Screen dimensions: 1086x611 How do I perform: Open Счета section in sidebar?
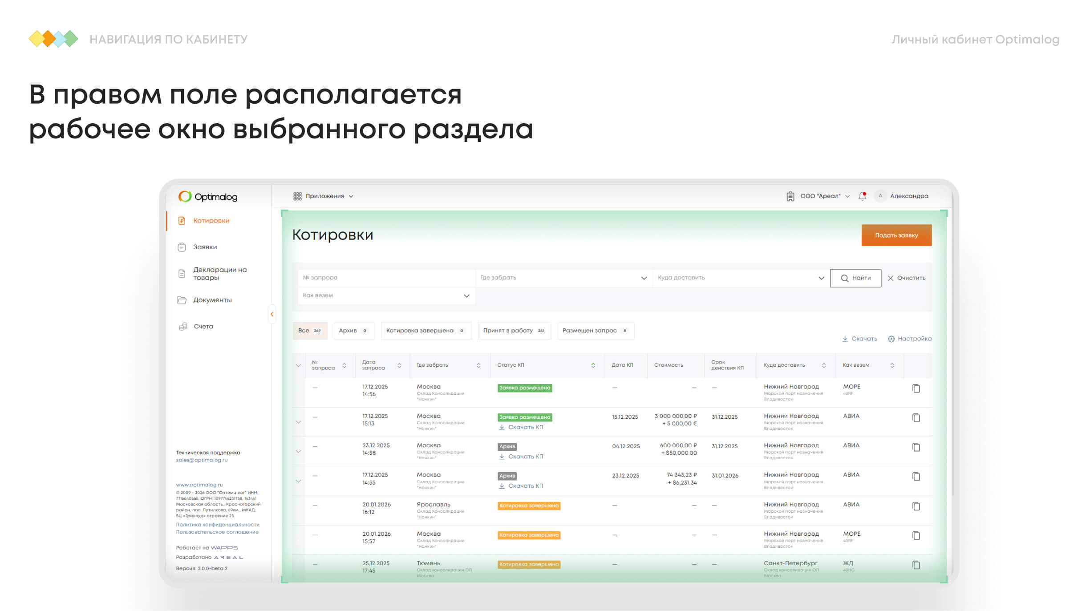(203, 326)
